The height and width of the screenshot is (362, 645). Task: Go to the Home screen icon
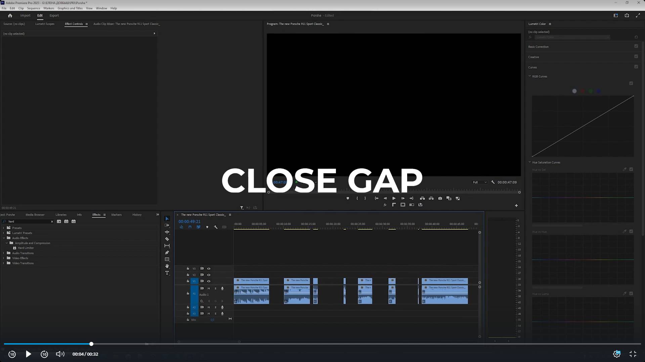pos(10,15)
